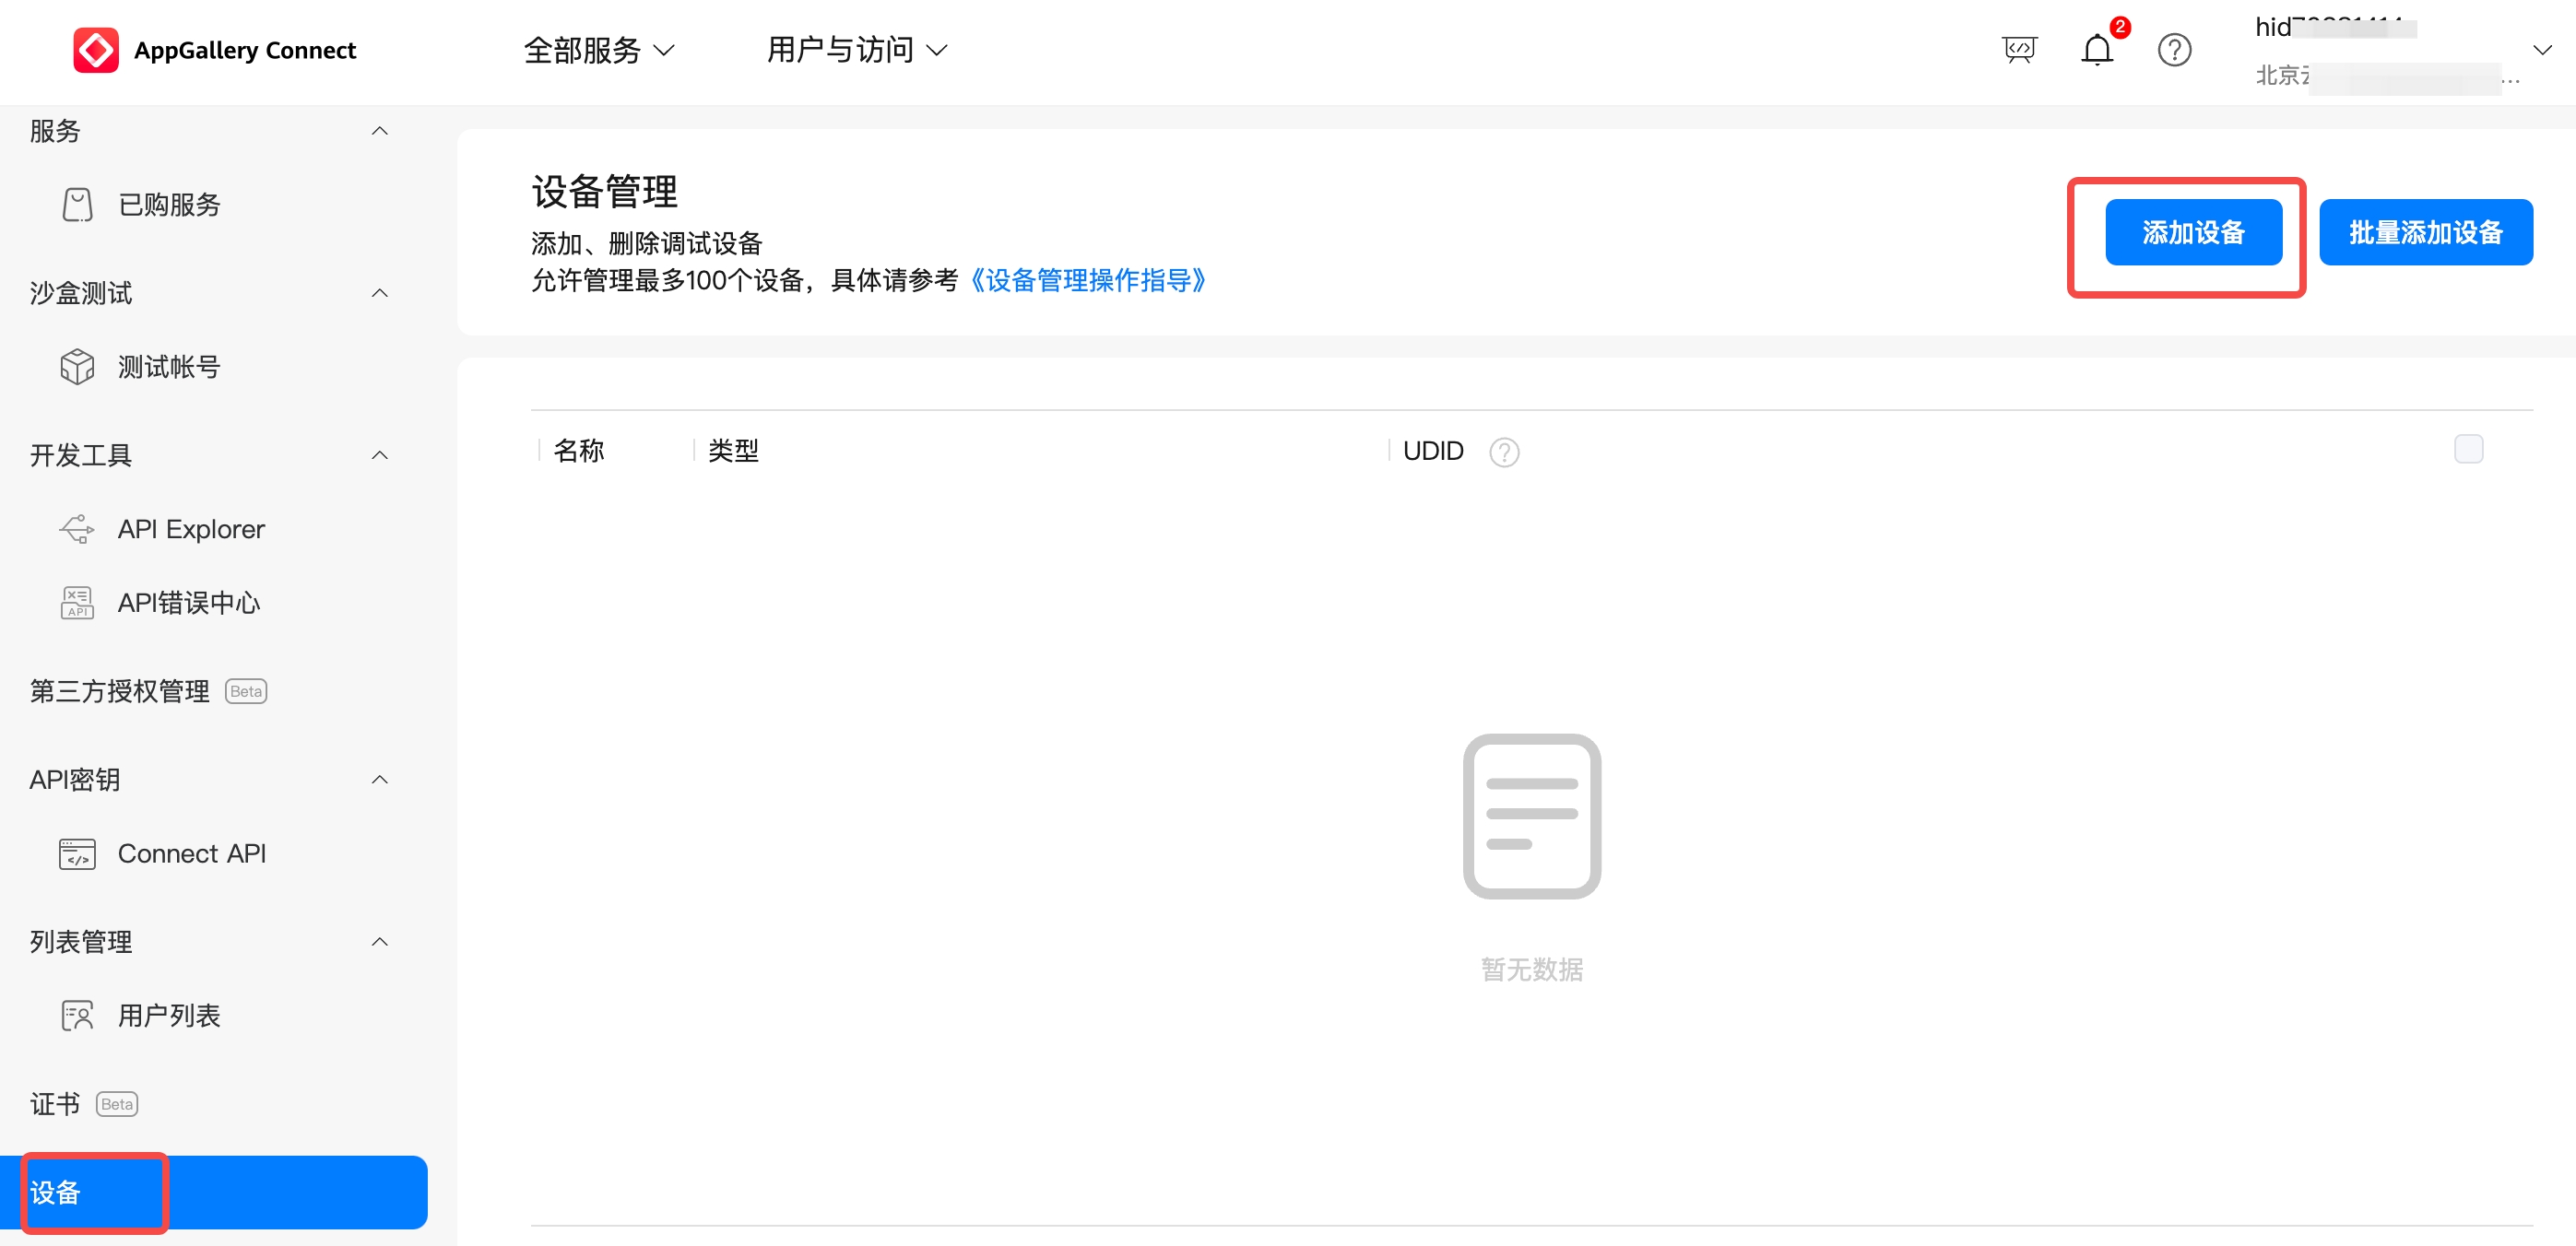The width and height of the screenshot is (2576, 1246).
Task: Open the 设备管理操作指导 link
Action: [x=1087, y=281]
